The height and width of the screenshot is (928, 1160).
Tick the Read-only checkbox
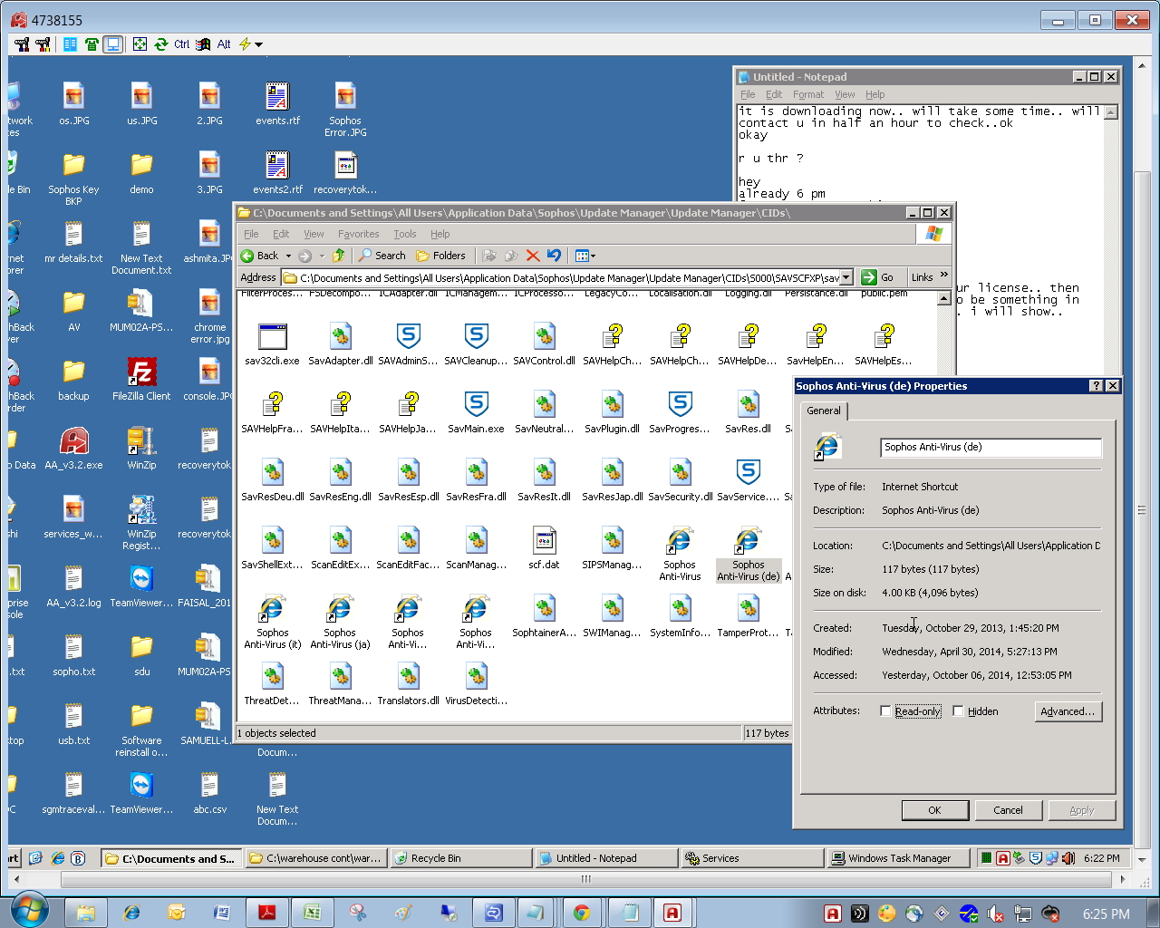point(885,711)
